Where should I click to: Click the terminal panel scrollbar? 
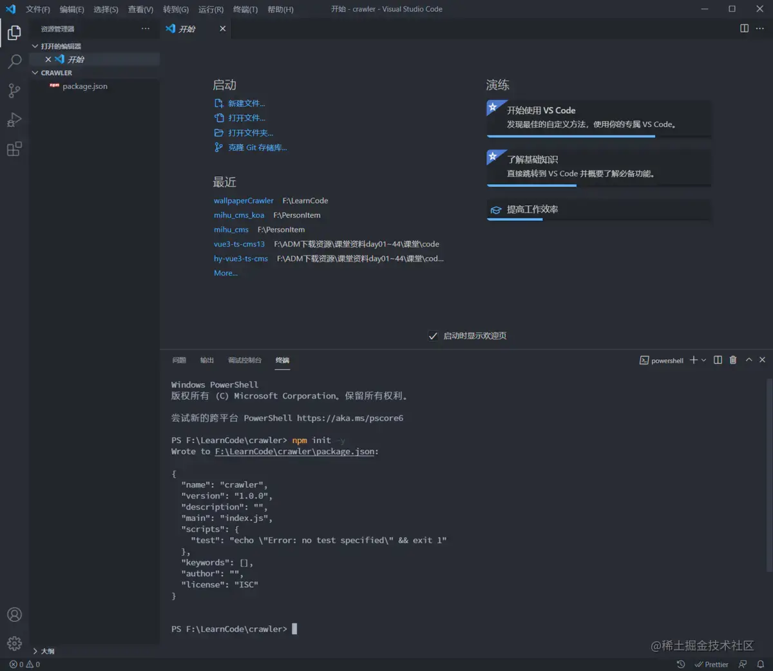point(769,475)
